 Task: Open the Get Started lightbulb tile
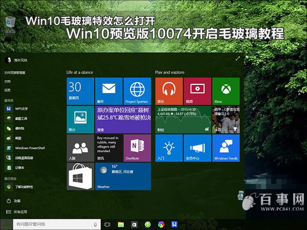(x=169, y=148)
